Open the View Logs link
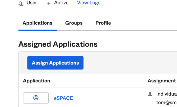 (x=88, y=3)
